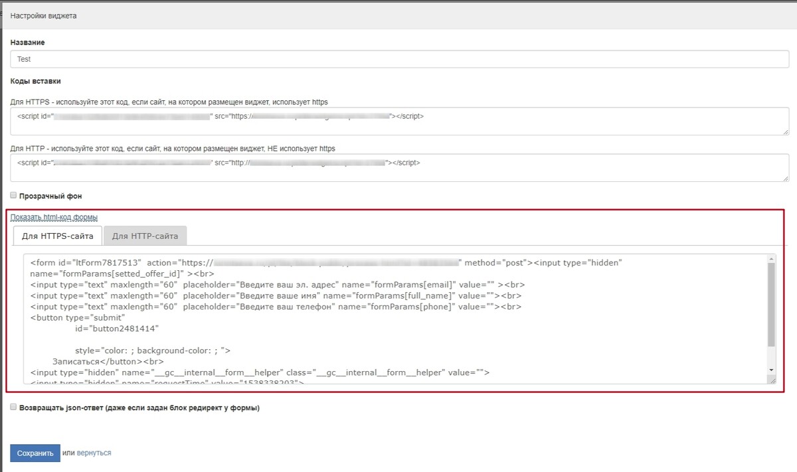Click the formParams[phone] input code line

click(276, 307)
